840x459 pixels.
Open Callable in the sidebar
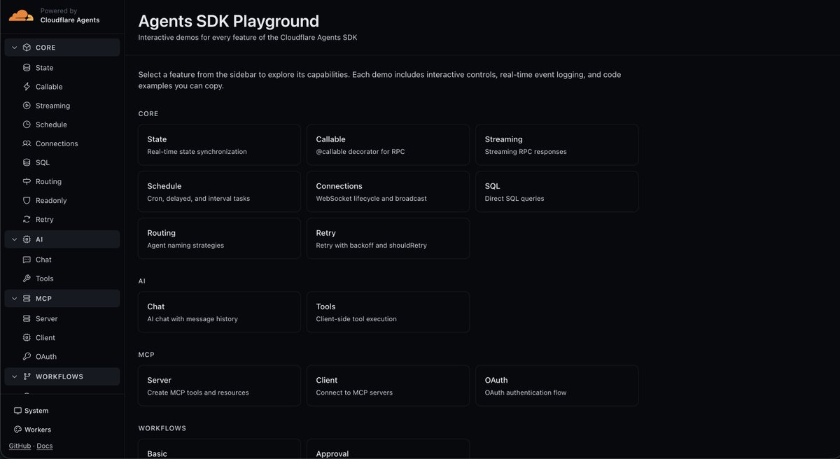pyautogui.click(x=62, y=87)
